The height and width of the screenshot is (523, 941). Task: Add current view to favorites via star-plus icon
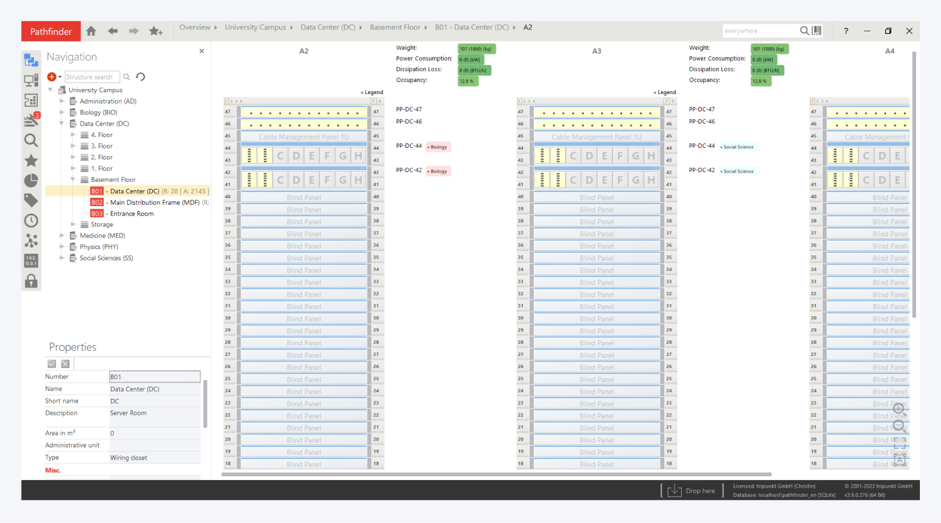[156, 31]
